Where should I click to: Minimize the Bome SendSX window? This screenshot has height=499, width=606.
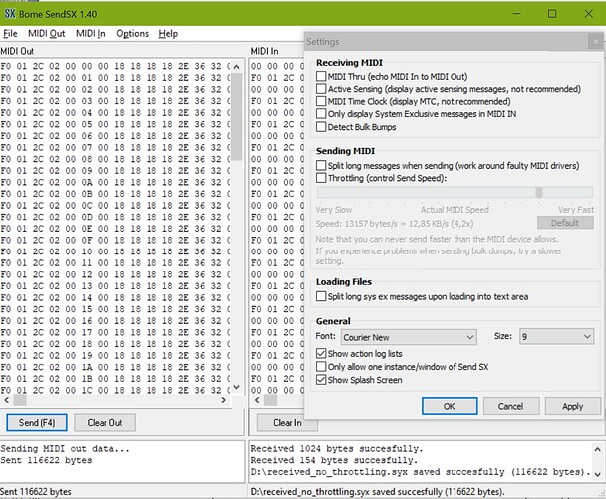[x=517, y=14]
